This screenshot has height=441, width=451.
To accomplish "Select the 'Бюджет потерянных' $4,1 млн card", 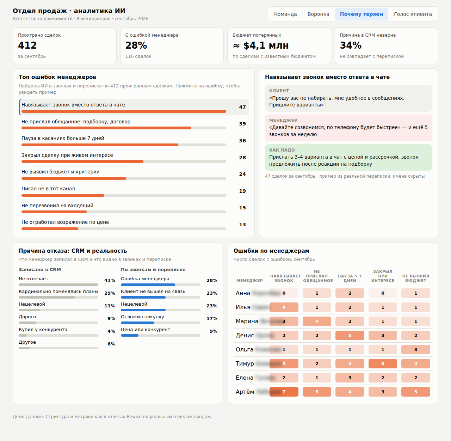I will click(x=279, y=46).
